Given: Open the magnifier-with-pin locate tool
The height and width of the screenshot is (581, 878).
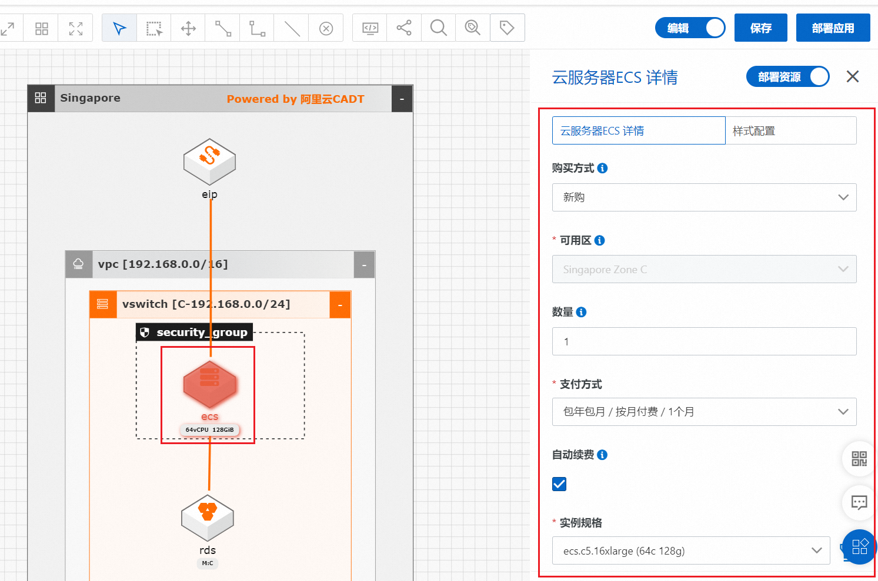Looking at the screenshot, I should tap(473, 28).
